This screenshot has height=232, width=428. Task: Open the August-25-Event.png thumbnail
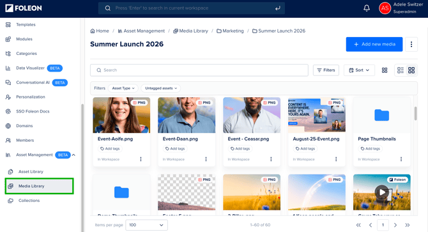pyautogui.click(x=317, y=115)
